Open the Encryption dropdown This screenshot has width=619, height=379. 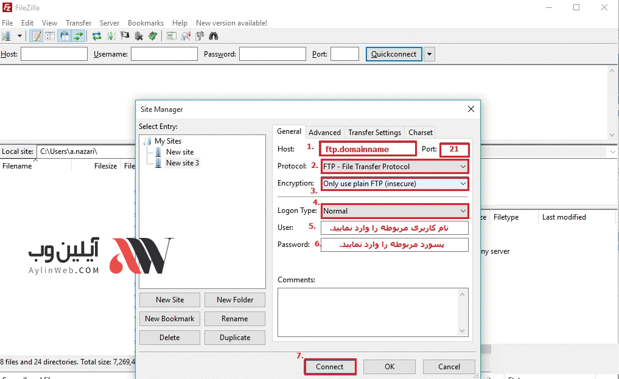coord(395,184)
